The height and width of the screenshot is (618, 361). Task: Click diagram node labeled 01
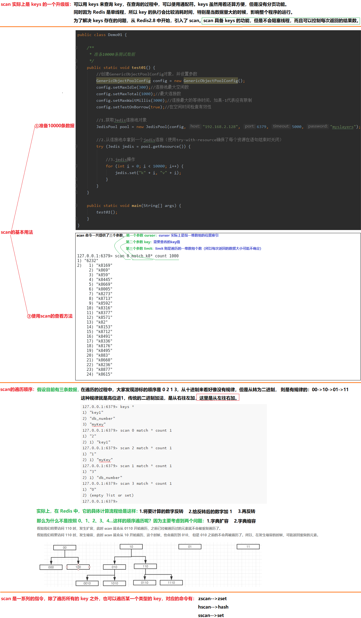point(190,547)
